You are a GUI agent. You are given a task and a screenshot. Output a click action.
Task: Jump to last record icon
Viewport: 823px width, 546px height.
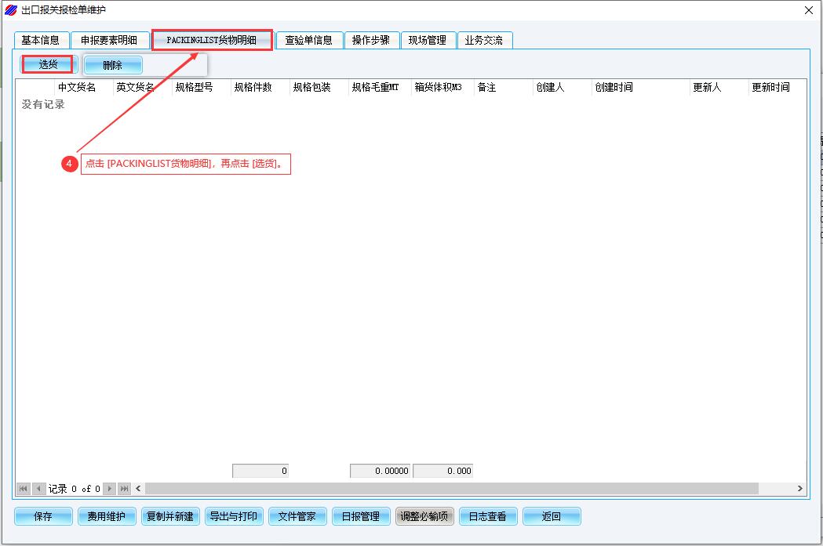click(124, 489)
